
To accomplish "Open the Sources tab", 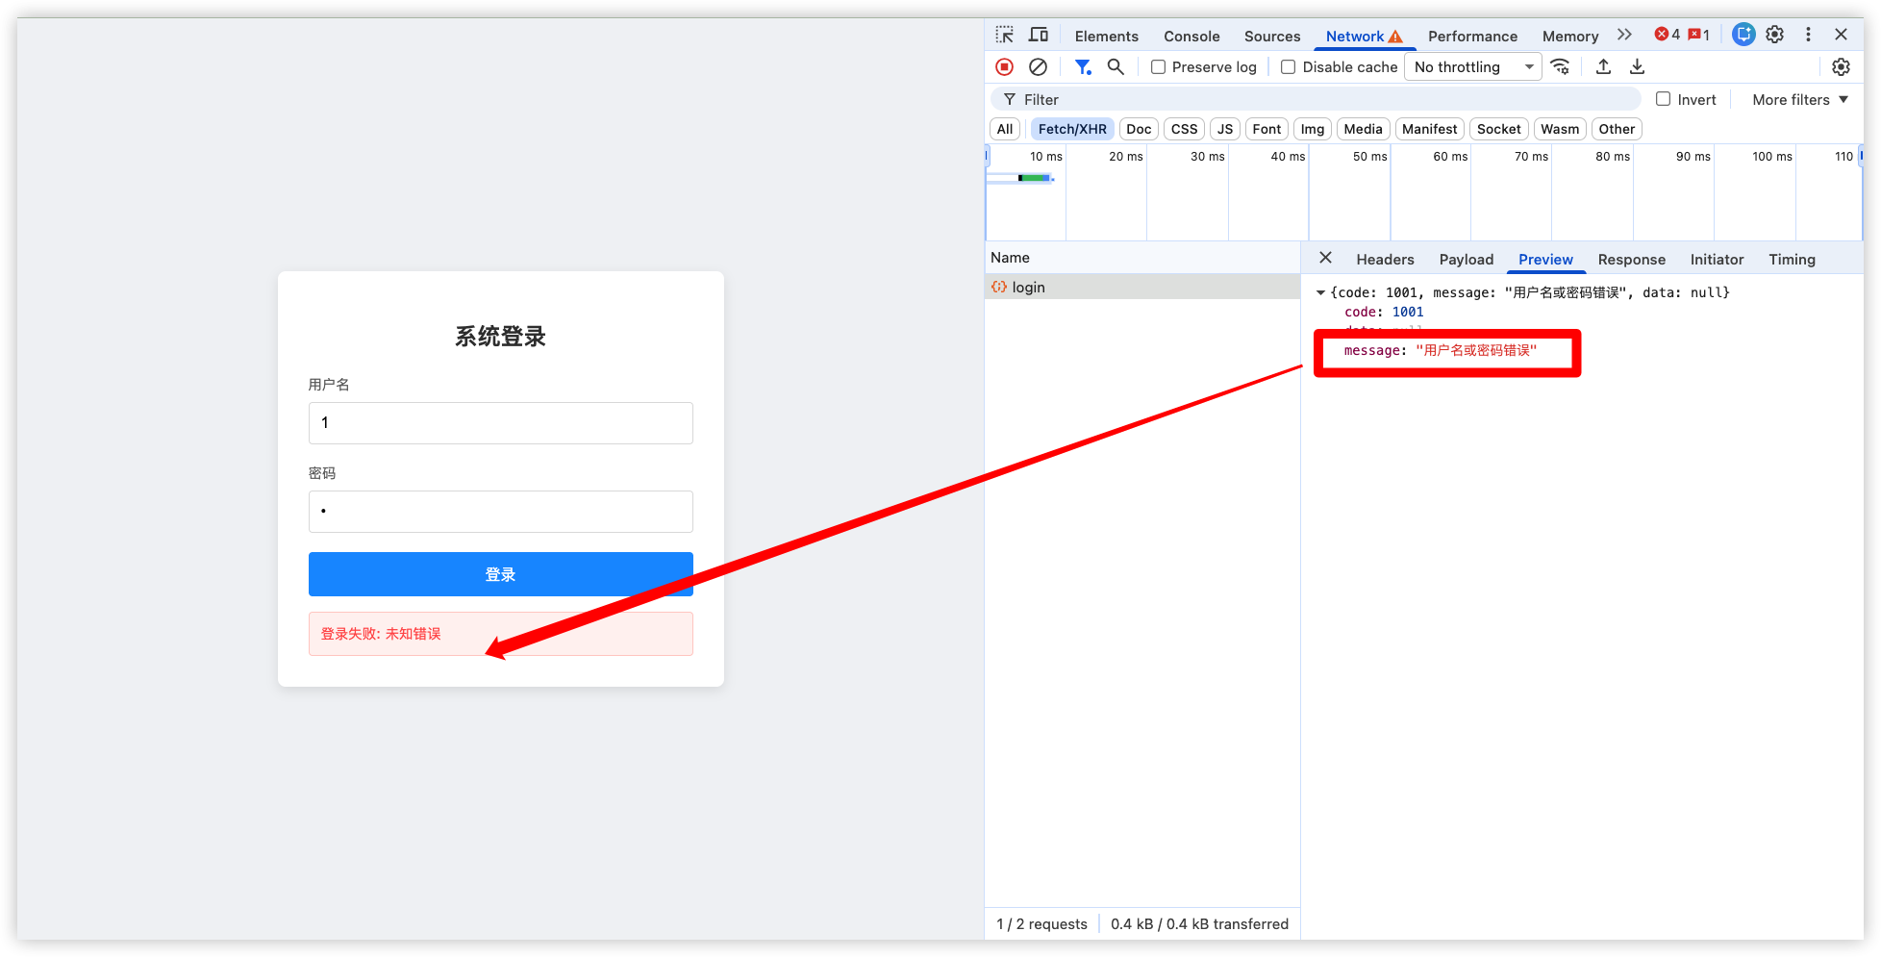I will (1272, 37).
